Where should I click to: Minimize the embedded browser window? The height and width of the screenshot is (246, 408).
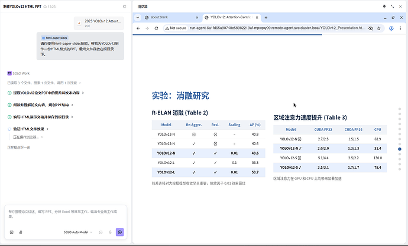(x=385, y=18)
